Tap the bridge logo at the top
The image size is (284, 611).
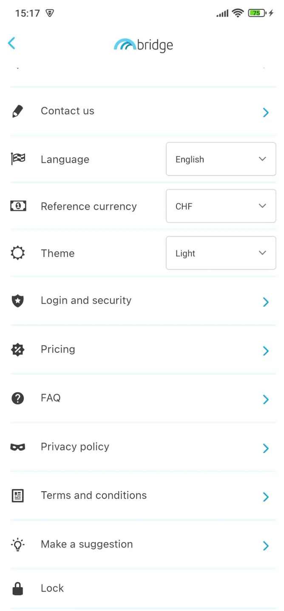coord(143,44)
